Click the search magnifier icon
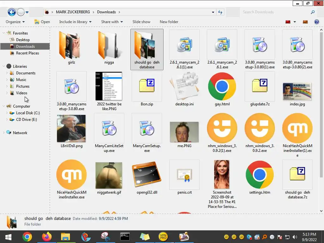The width and height of the screenshot is (324, 243). pos(313,12)
